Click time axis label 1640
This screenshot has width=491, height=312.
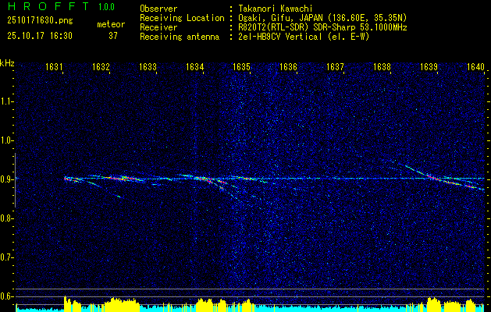pos(475,67)
